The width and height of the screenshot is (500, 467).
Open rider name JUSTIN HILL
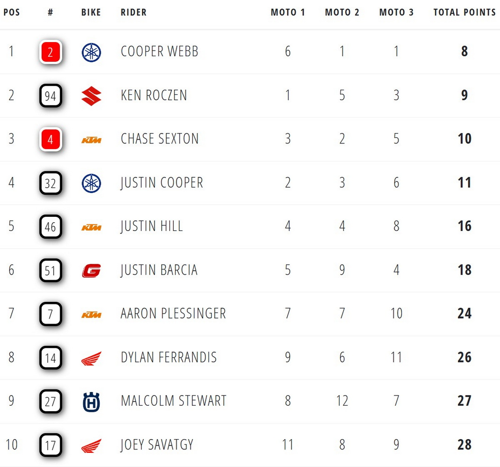[x=152, y=226]
